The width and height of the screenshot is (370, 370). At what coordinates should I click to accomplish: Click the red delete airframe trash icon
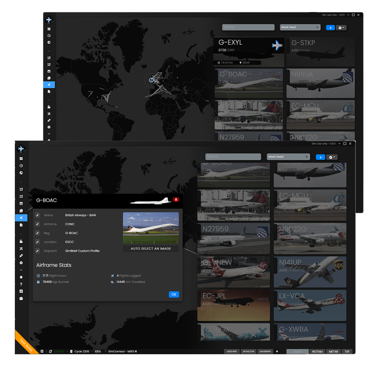pos(176,200)
